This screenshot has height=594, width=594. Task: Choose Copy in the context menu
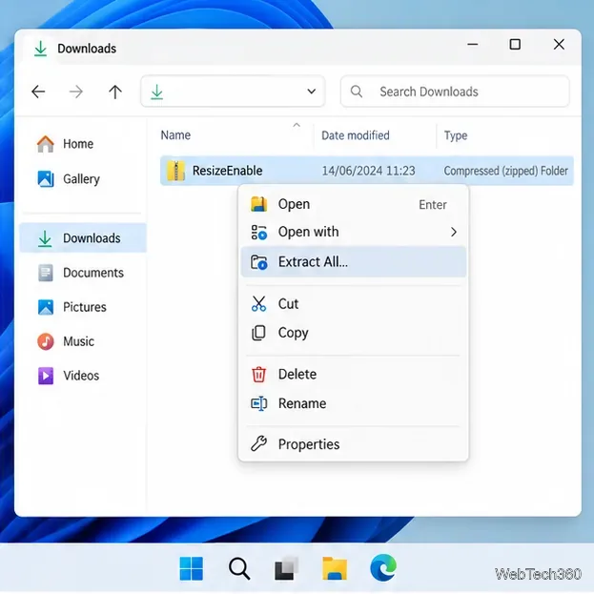tap(353, 333)
